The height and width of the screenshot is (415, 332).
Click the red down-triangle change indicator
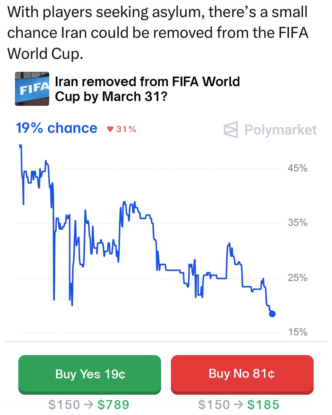tap(110, 129)
